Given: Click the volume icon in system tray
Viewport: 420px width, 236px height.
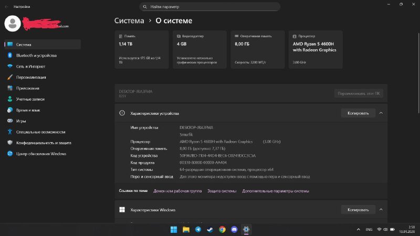Looking at the screenshot, I should (x=385, y=229).
